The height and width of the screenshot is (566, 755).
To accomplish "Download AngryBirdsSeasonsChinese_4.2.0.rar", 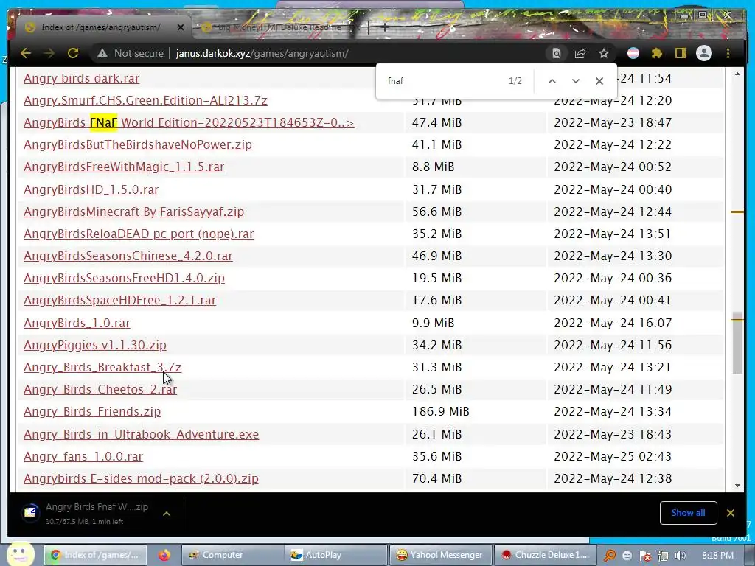I will (x=128, y=256).
